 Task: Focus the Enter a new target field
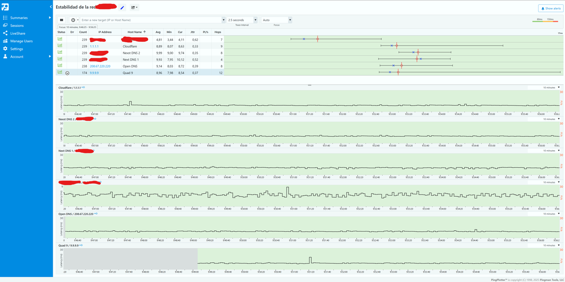151,20
